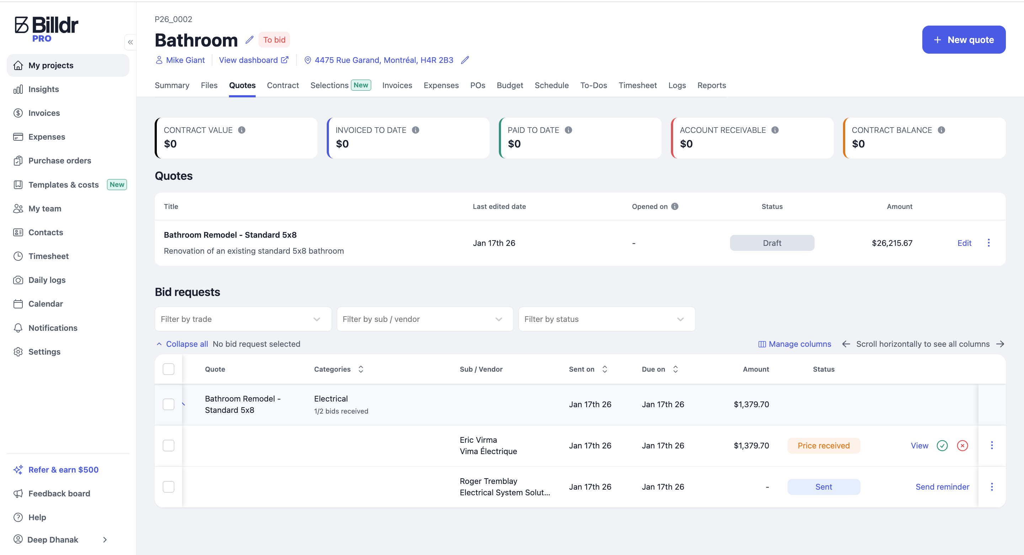Edit the project address with pencil icon

pos(465,60)
